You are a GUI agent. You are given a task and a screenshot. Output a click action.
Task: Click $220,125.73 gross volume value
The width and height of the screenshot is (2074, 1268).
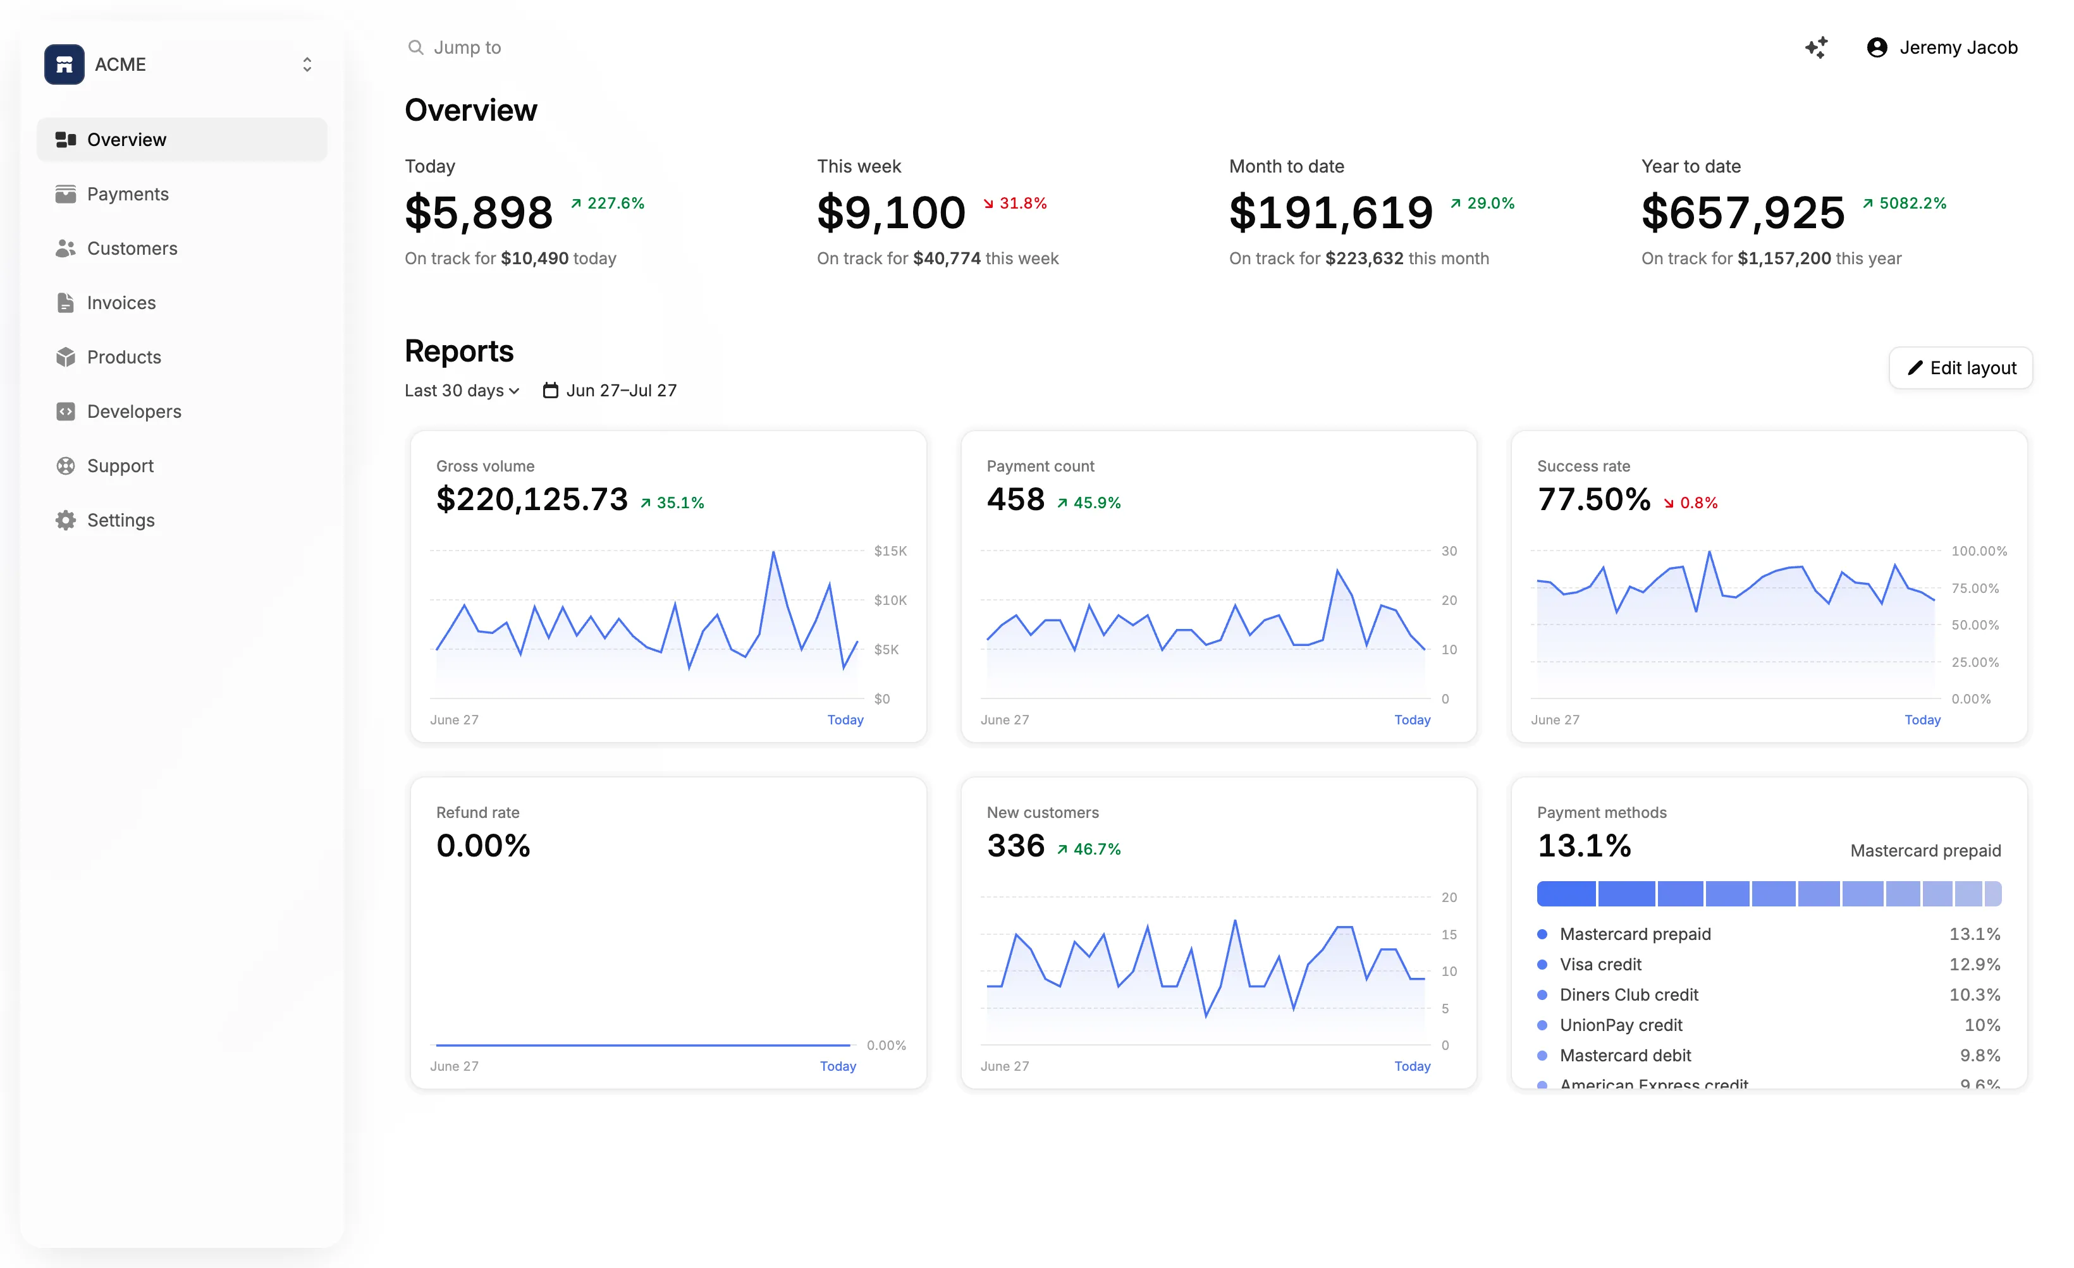[x=532, y=500]
